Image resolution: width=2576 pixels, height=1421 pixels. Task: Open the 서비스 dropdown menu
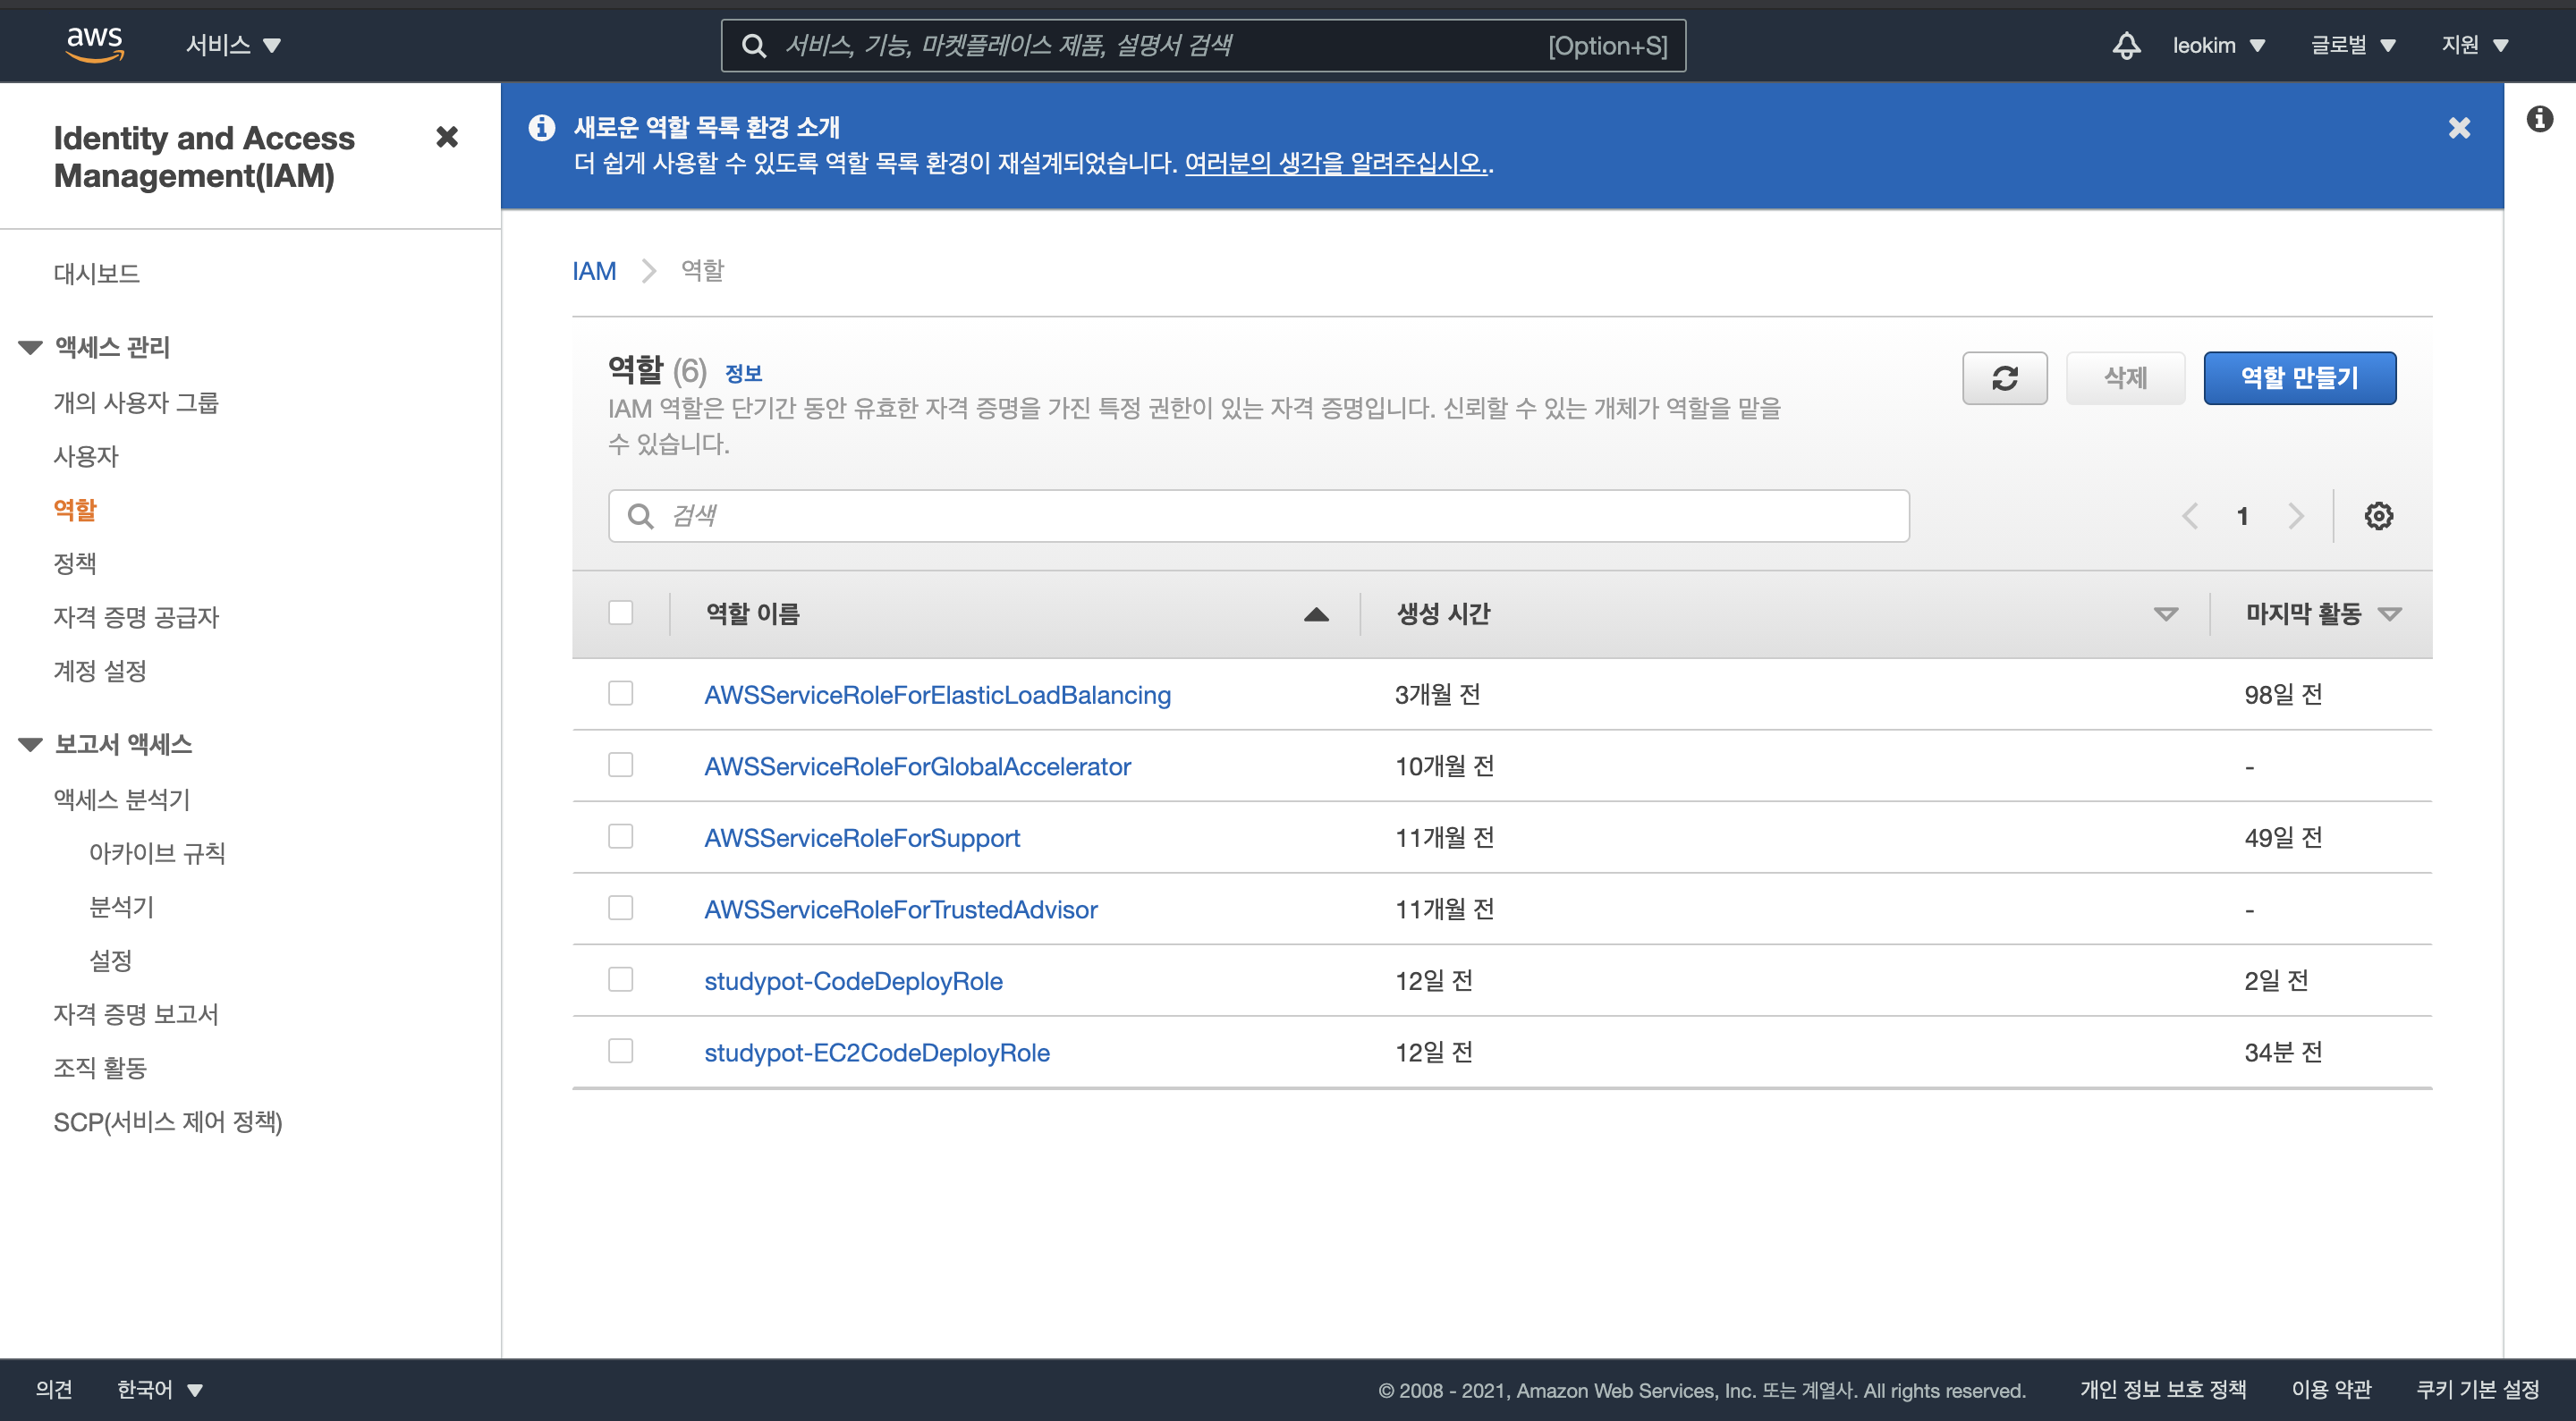coord(234,45)
